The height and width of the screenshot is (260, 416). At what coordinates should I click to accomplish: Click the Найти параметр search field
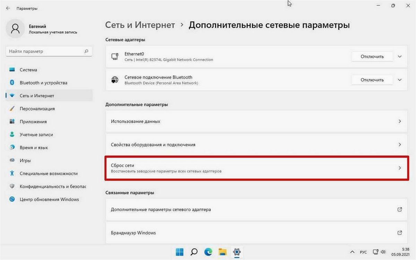[49, 51]
